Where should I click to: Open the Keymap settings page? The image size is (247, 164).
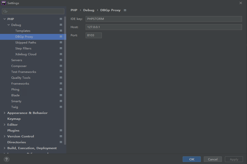click(14, 119)
